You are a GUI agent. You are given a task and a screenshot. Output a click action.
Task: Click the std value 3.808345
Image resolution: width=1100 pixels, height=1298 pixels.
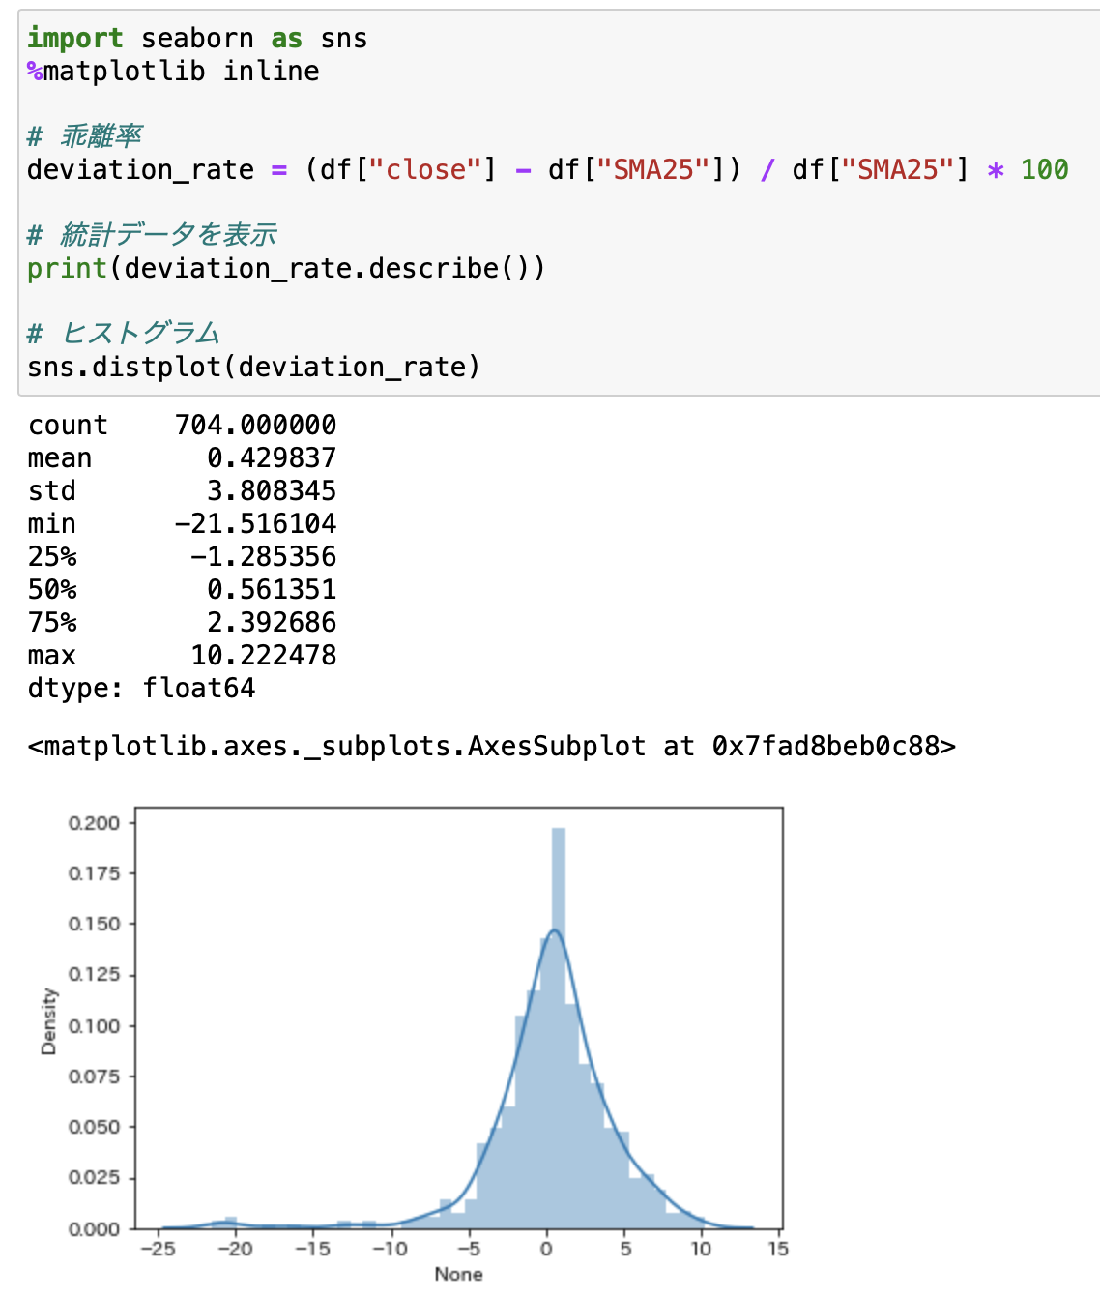click(272, 491)
